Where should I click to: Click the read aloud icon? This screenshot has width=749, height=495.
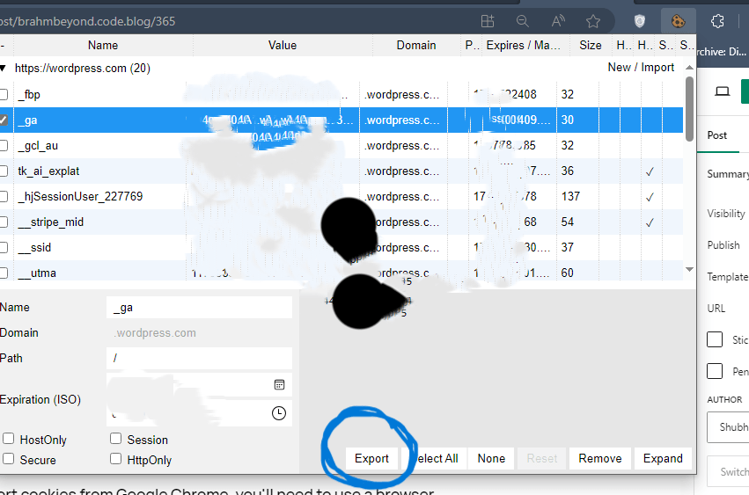click(x=558, y=21)
